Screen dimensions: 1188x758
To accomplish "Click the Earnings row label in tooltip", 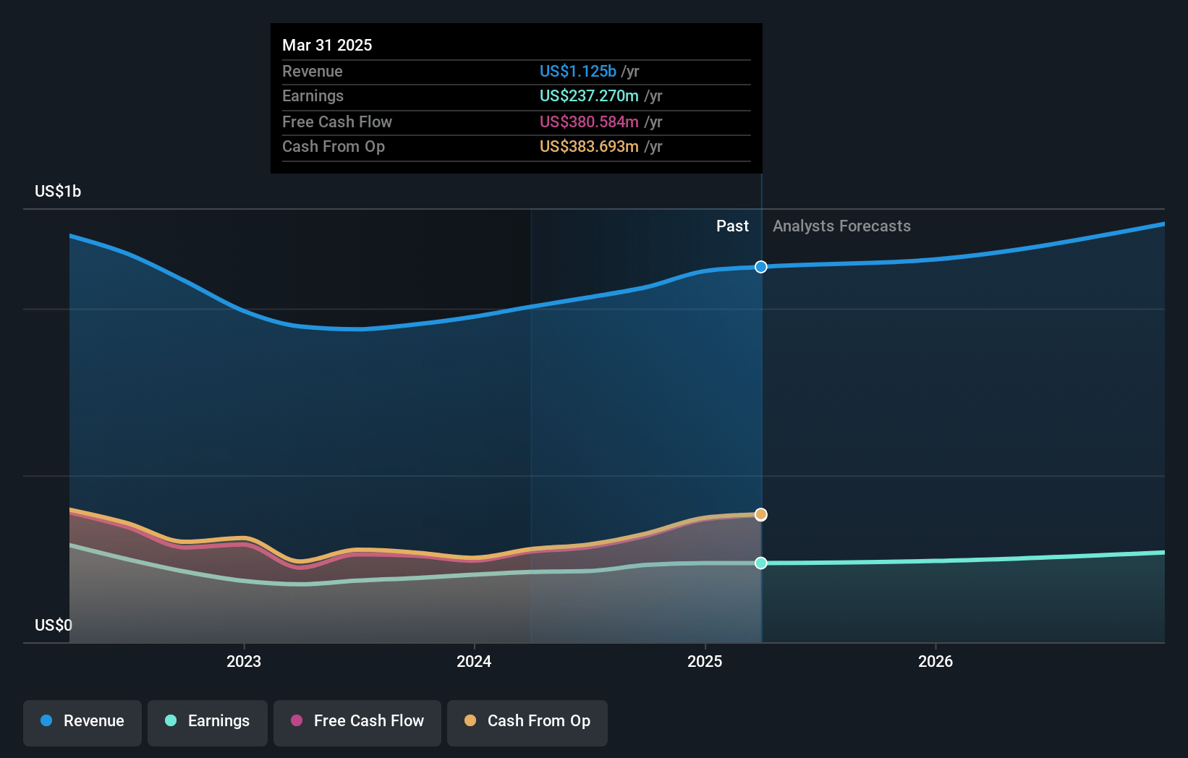I will [x=313, y=95].
